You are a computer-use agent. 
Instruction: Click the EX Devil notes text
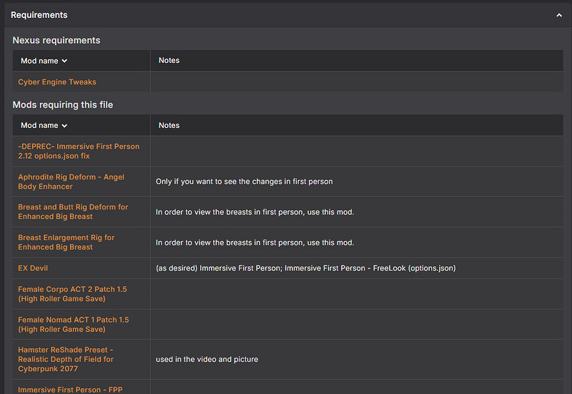tap(305, 268)
